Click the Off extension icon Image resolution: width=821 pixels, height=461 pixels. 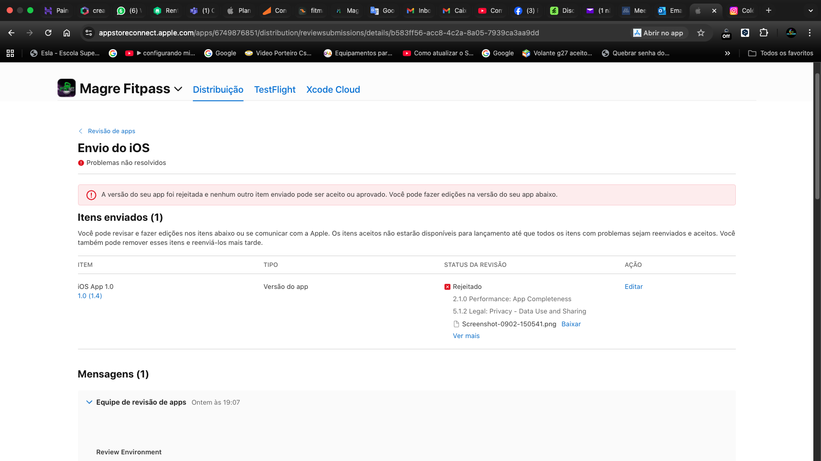726,33
